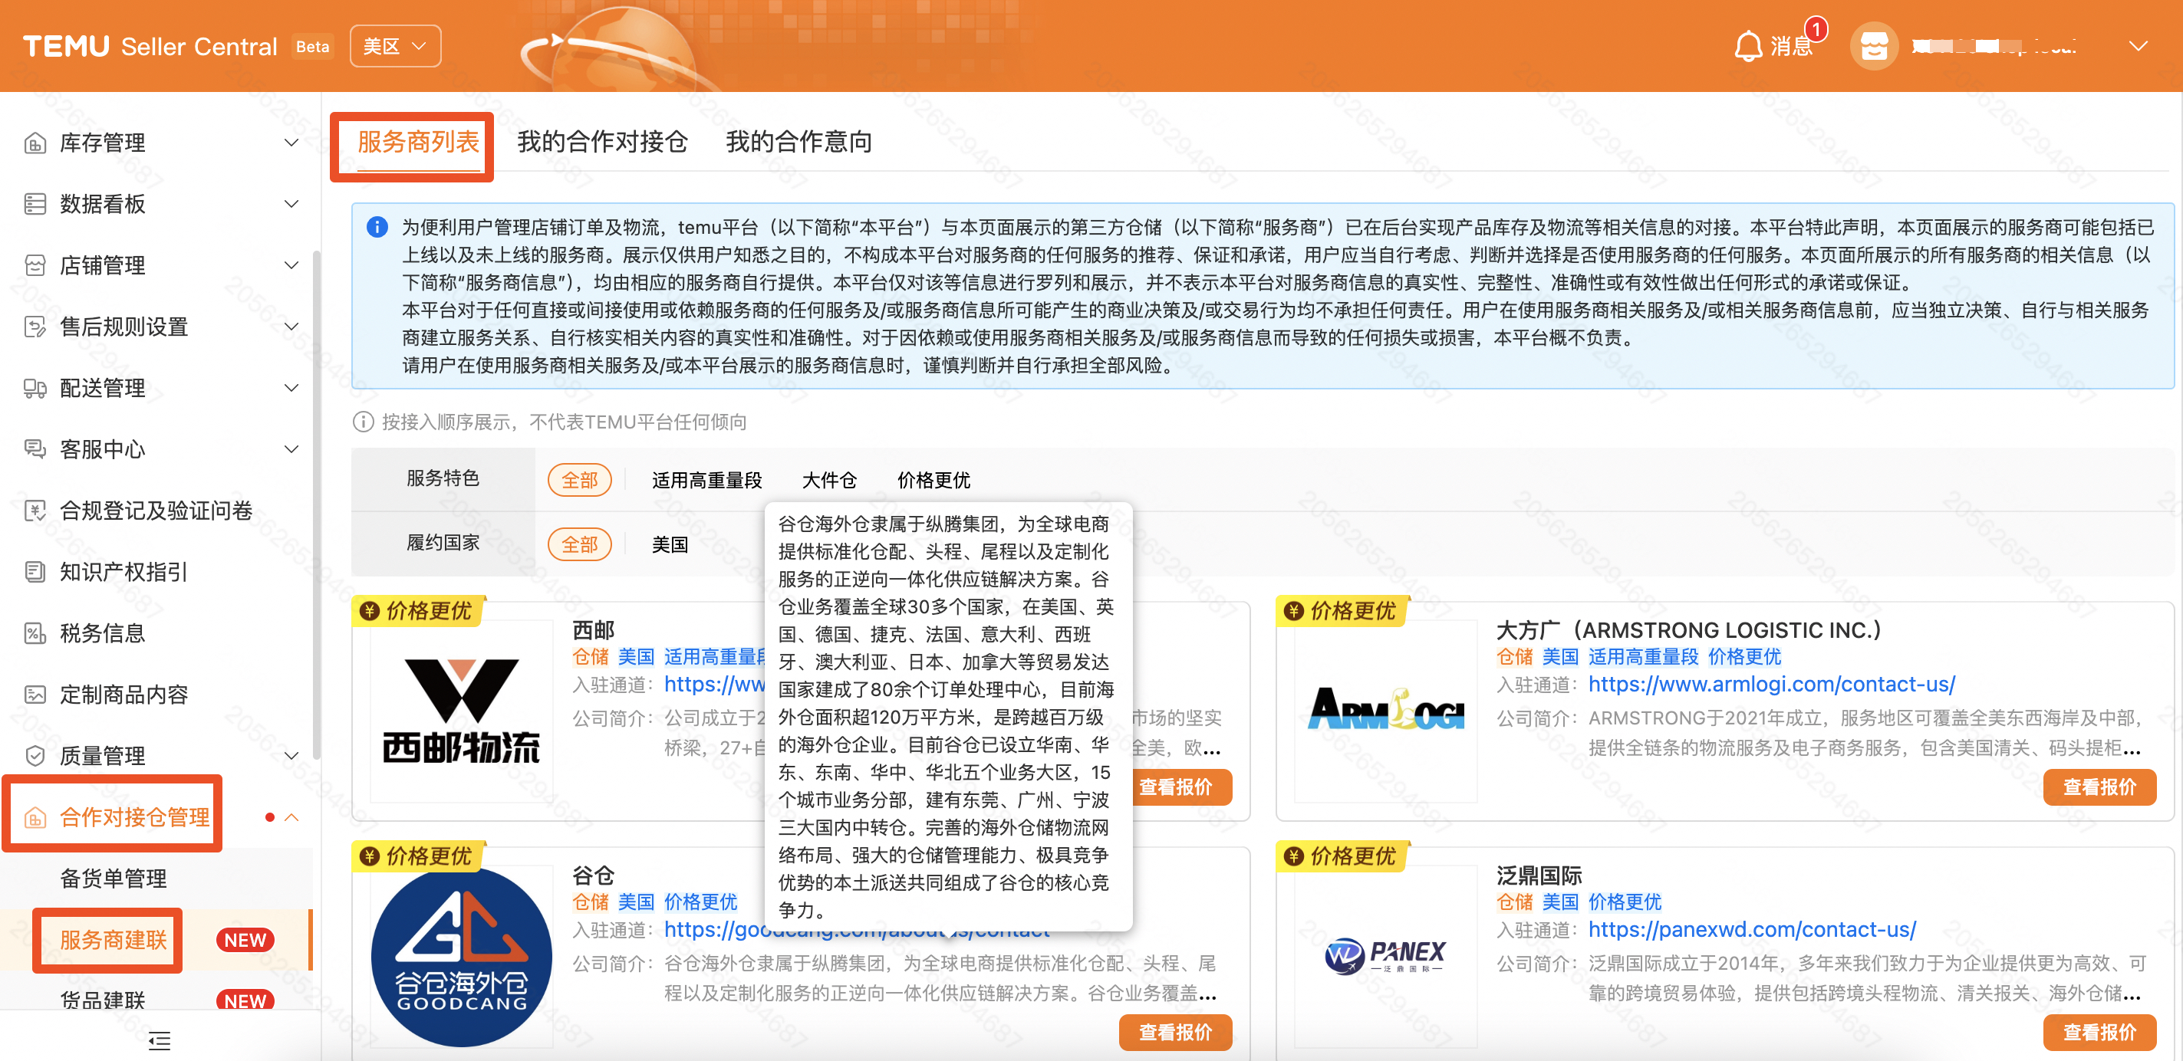Click 查看报价 for 大方广 ARMSTRONG
2183x1061 pixels.
pos(2099,787)
